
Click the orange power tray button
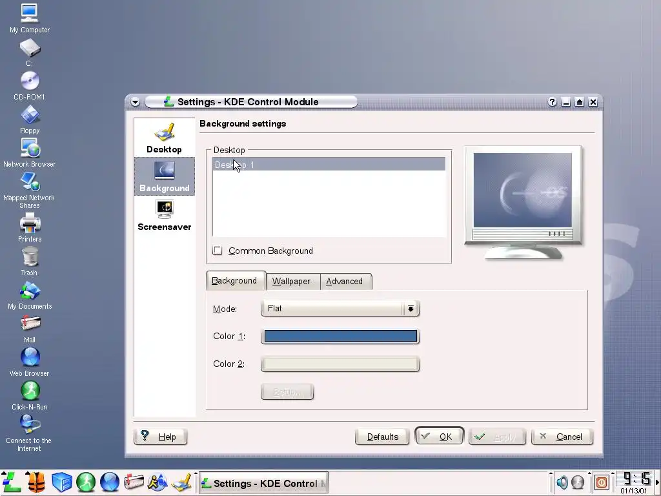click(602, 482)
